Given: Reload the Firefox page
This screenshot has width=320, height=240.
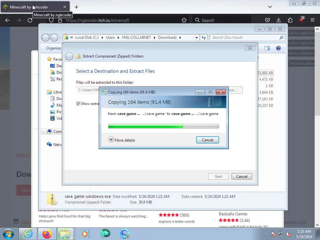Looking at the screenshot, I should click(30, 20).
